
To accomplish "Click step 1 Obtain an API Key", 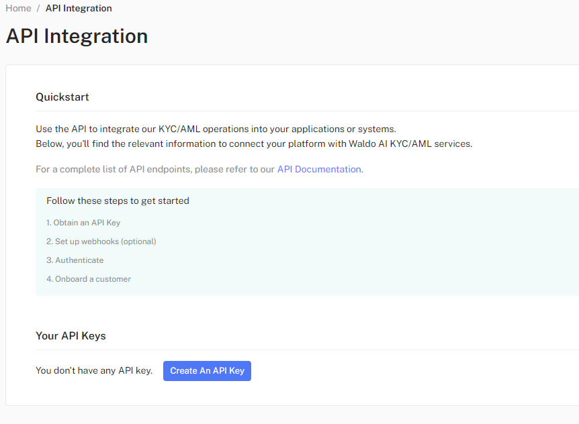I will coord(83,222).
